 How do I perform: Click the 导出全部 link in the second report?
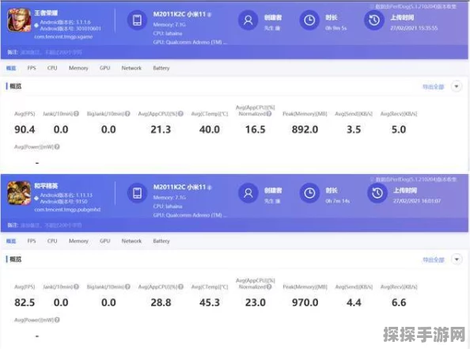433,260
